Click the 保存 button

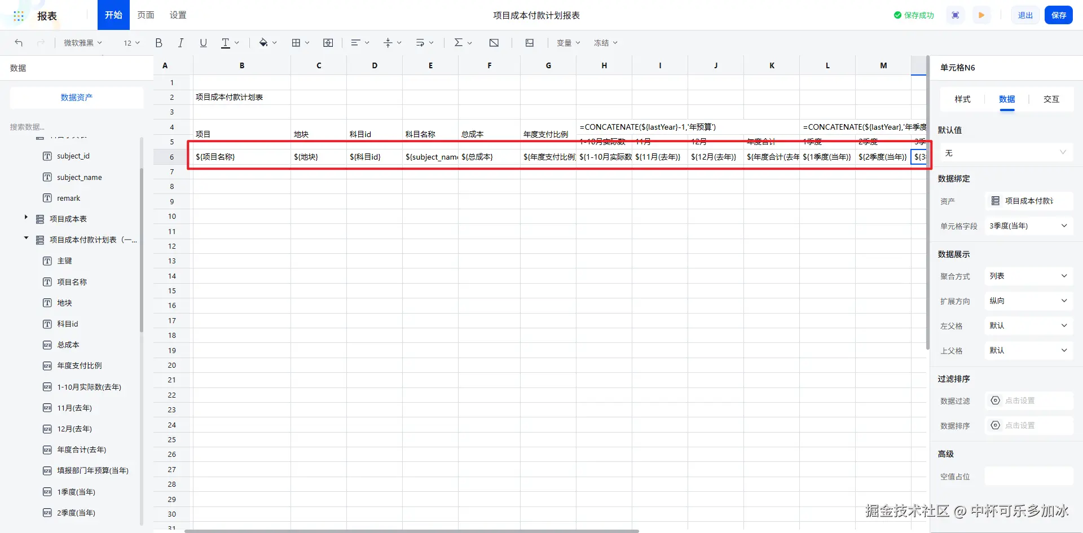coord(1059,15)
